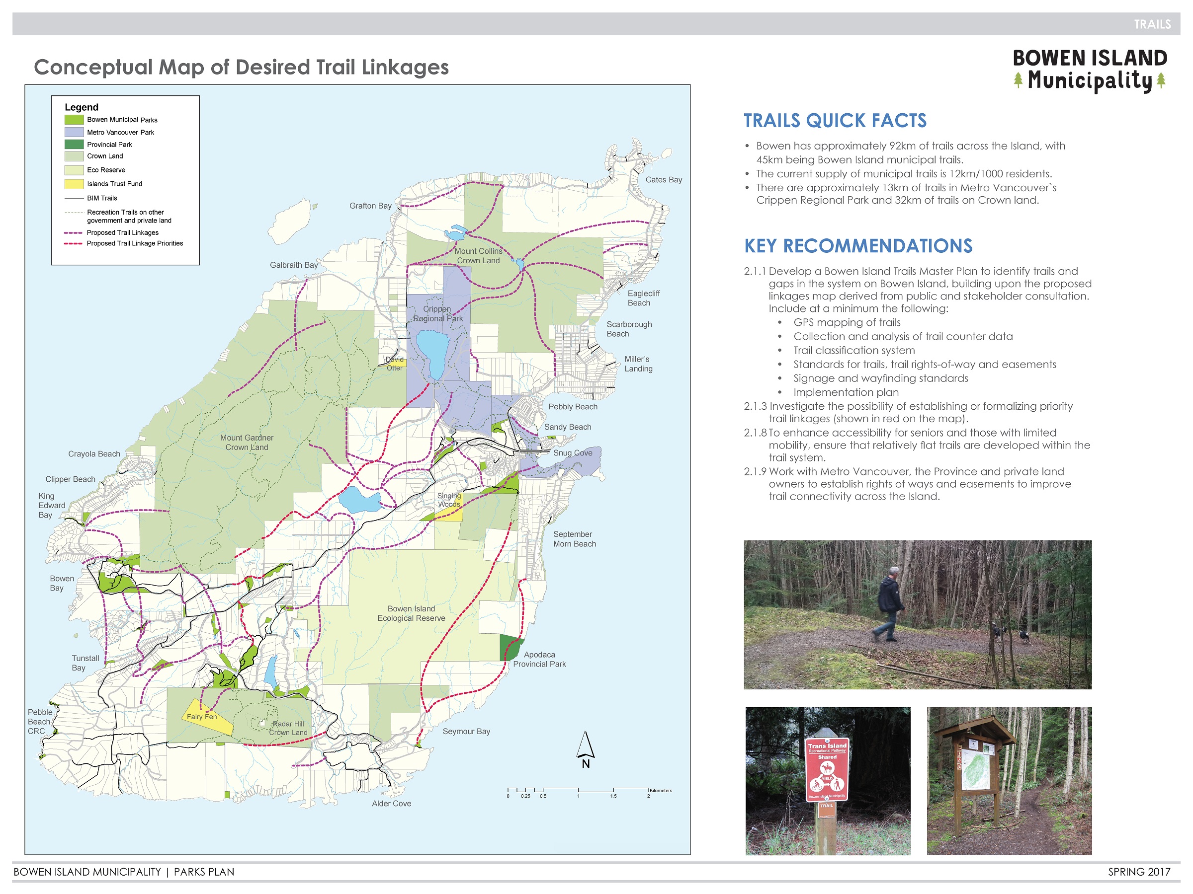Click the 'Mount Gardner Crown Land' label
The height and width of the screenshot is (894, 1193).
pyautogui.click(x=247, y=443)
